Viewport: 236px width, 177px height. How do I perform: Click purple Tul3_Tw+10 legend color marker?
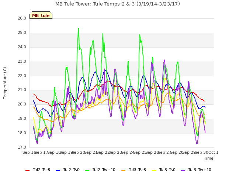[x=183, y=170]
